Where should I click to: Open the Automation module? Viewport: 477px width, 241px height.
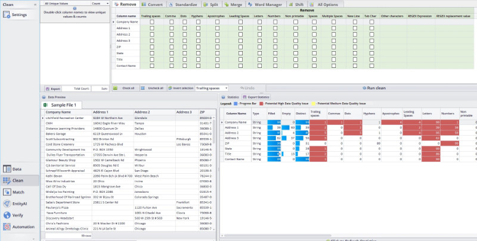tap(20, 227)
